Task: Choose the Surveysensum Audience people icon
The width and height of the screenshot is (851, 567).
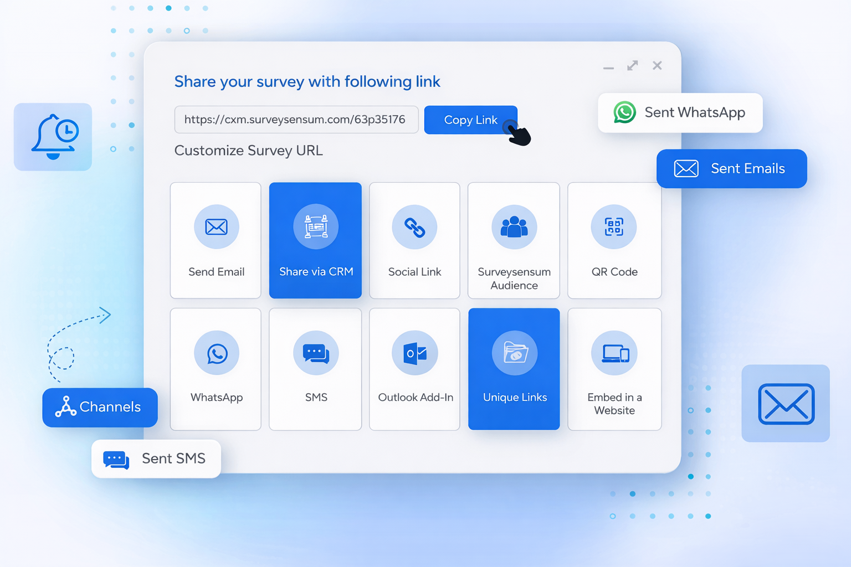Action: pyautogui.click(x=514, y=227)
